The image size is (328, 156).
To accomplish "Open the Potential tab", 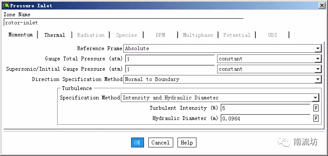I will 236,35.
